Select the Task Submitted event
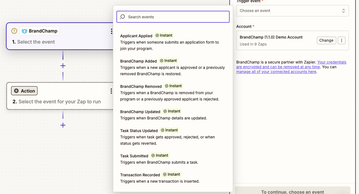Image resolution: width=359 pixels, height=194 pixels. point(173,159)
